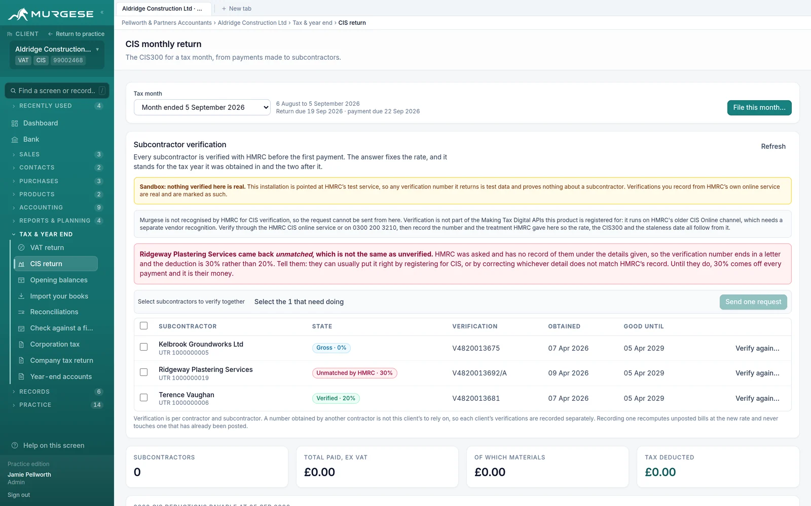Click the search magnifier icon
The height and width of the screenshot is (506, 811).
click(13, 91)
